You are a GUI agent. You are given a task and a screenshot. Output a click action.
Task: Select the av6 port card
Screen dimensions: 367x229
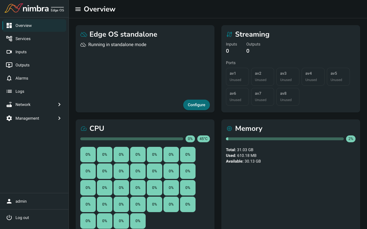237,97
